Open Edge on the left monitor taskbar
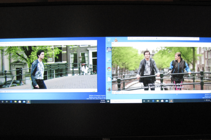Screen dimensions: 211x140 click(11, 102)
